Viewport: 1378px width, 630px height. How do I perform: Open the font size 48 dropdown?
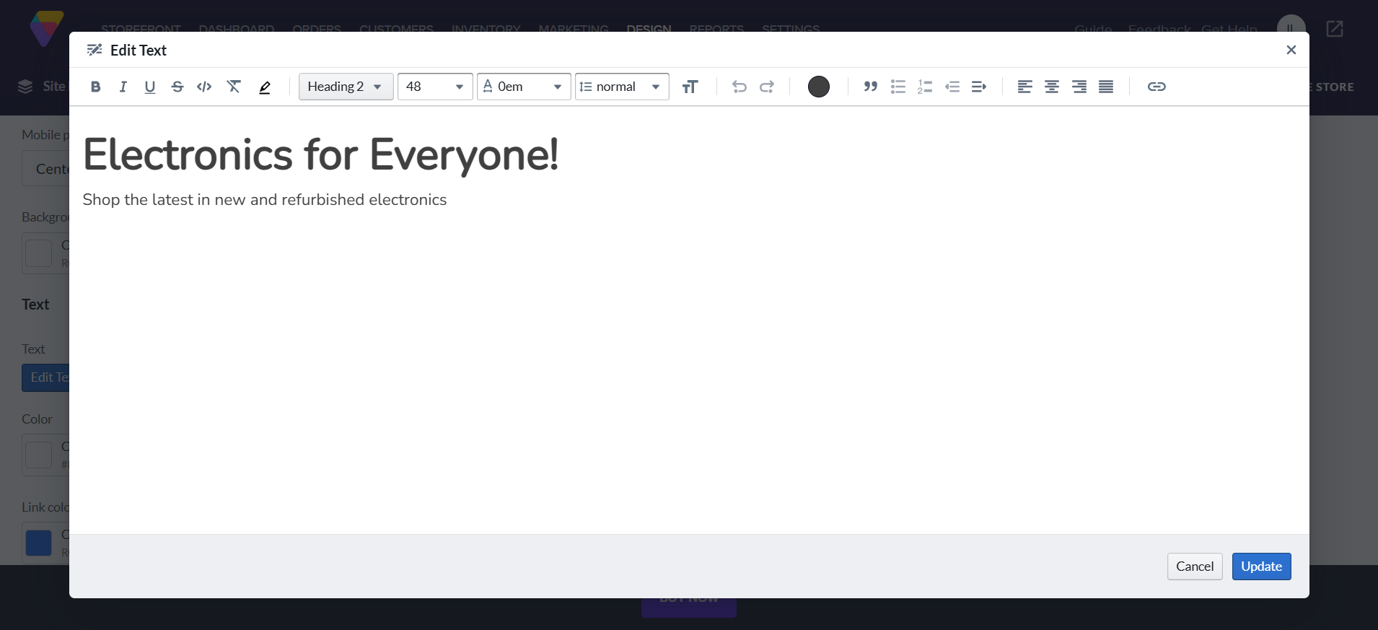tap(435, 87)
